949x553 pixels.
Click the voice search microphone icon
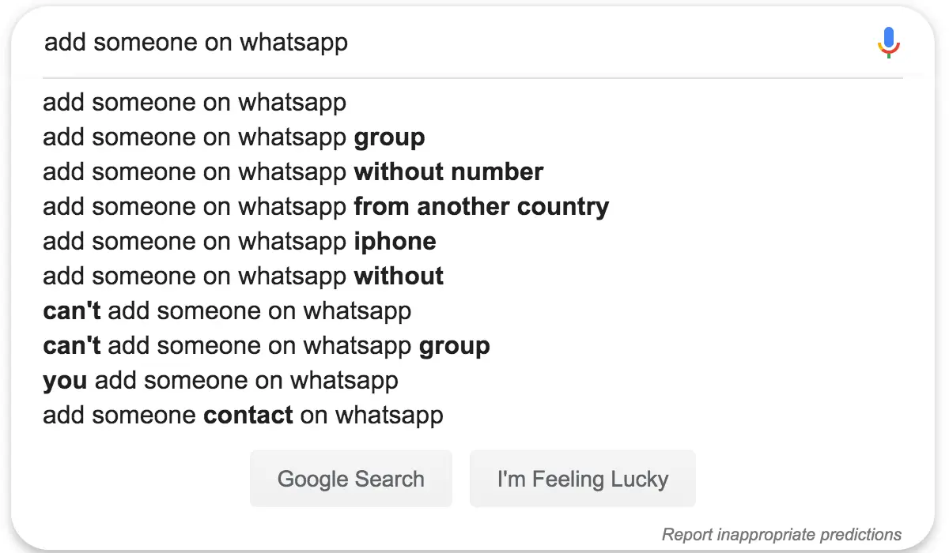pyautogui.click(x=889, y=42)
